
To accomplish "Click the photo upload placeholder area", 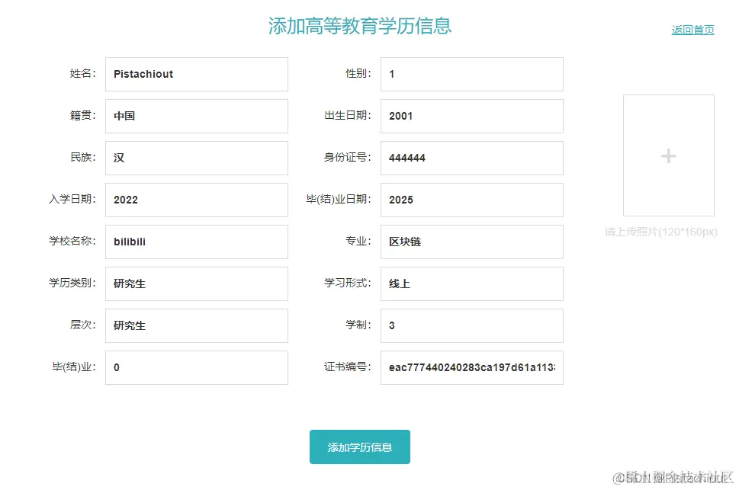I will click(667, 155).
